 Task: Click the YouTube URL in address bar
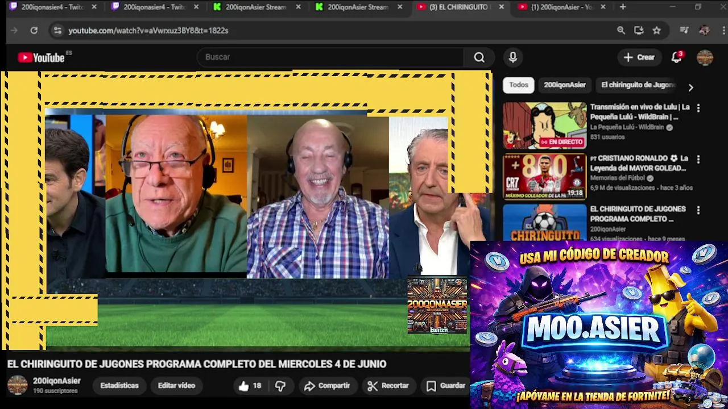click(148, 31)
